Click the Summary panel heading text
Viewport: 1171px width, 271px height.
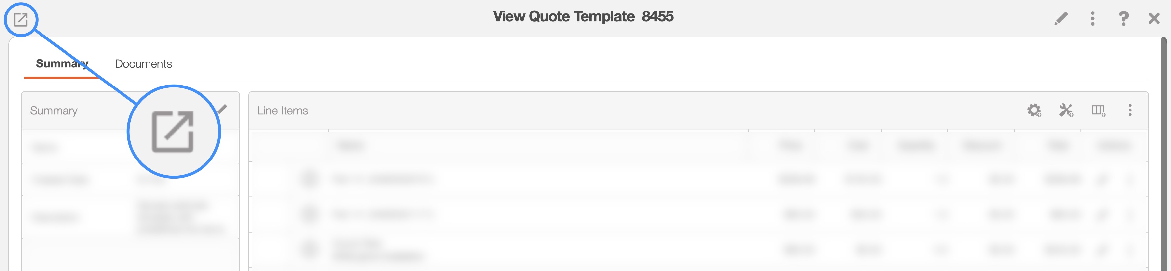point(54,111)
